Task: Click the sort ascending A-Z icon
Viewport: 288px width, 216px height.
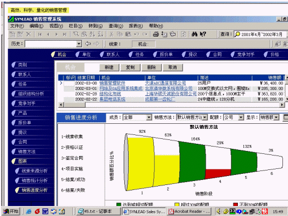Action: point(92,34)
